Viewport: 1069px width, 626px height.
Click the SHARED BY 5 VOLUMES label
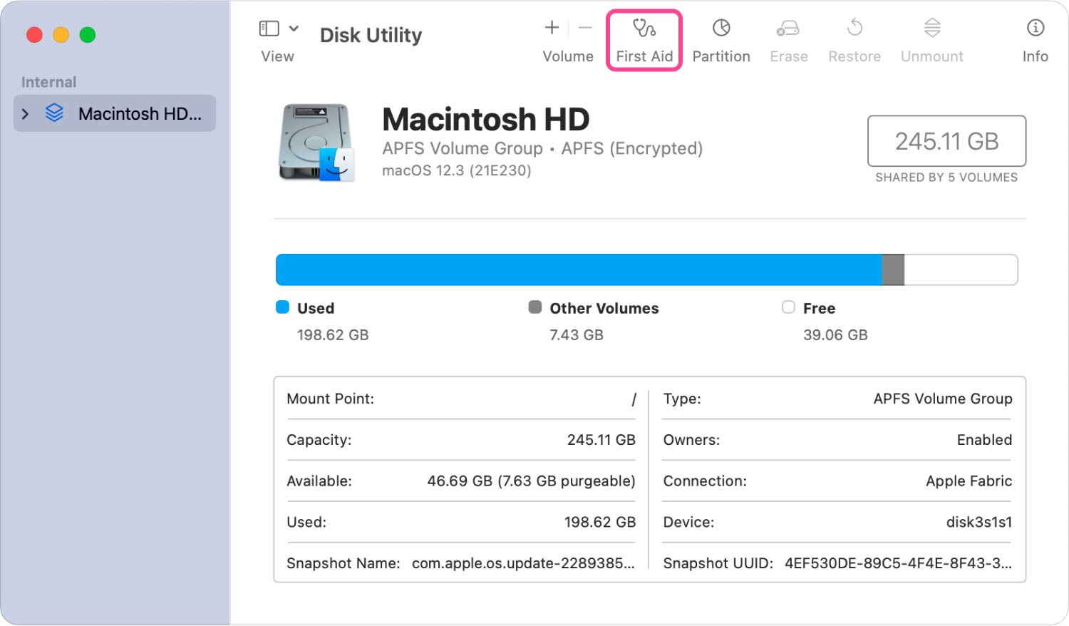point(946,178)
